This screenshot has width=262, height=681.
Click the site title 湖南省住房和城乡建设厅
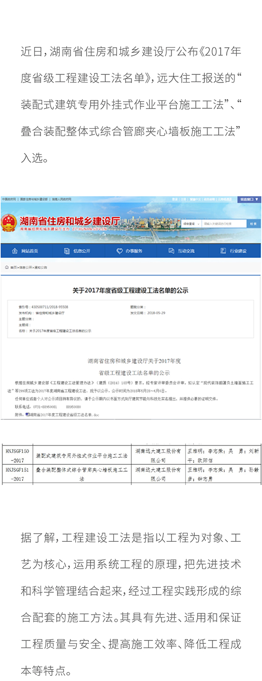(70, 221)
